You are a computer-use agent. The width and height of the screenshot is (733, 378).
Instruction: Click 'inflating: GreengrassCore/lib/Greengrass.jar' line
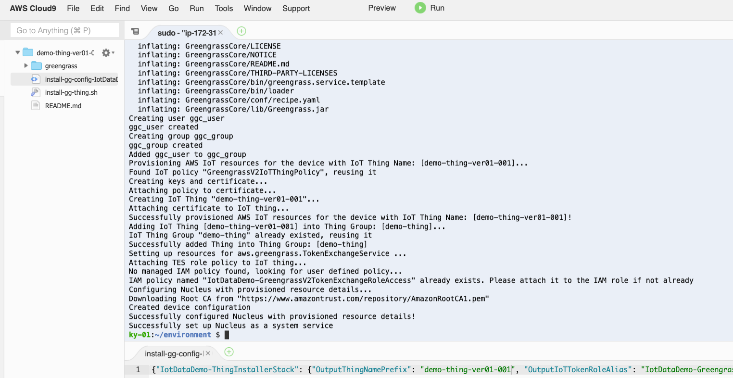tap(233, 109)
